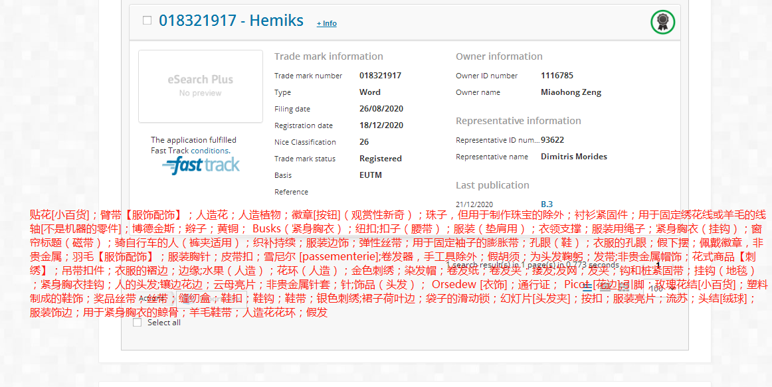Enable the Select all checkbox
The height and width of the screenshot is (387, 772).
[138, 323]
